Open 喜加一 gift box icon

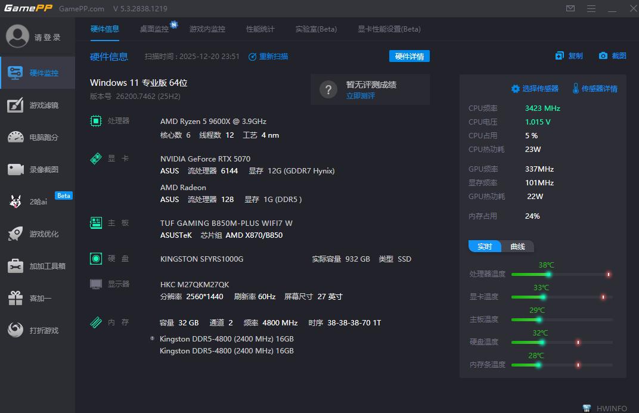click(x=15, y=298)
